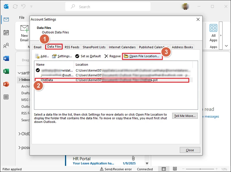Click the user profile picture
The width and height of the screenshot is (231, 172).
pyautogui.click(x=185, y=7)
